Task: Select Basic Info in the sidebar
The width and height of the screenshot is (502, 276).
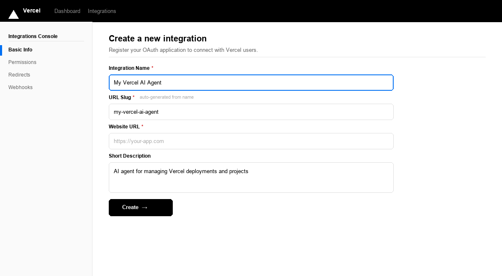Action: click(x=20, y=50)
